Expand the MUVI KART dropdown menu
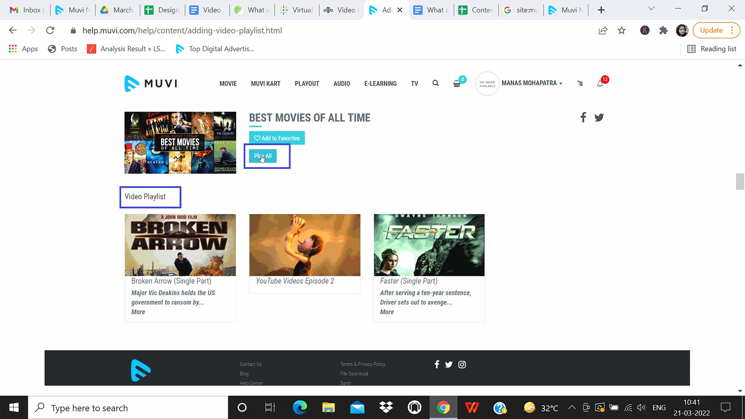 pyautogui.click(x=265, y=83)
